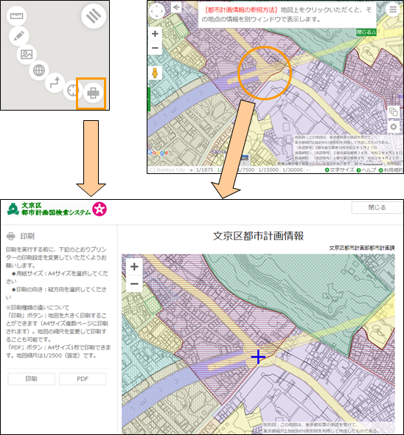Screen dimensions: 404x435
Task: Zoom in using plus on print preview map
Action: (x=134, y=267)
